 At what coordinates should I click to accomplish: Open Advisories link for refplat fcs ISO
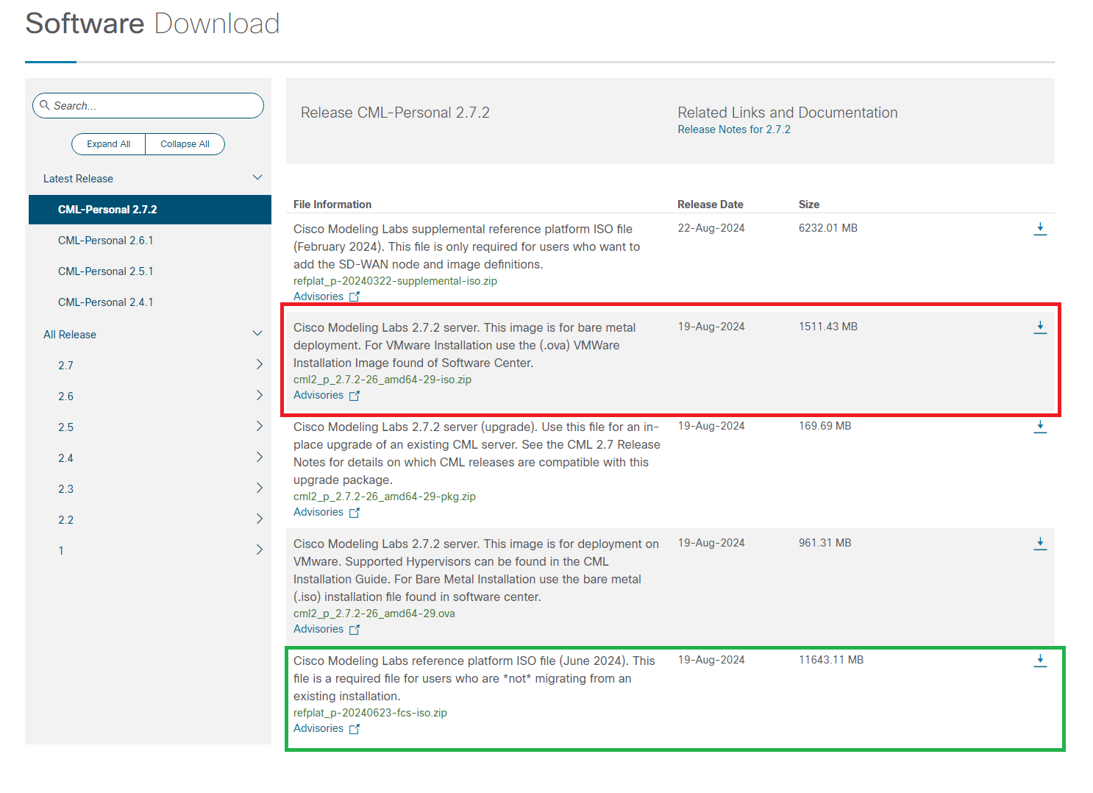coord(318,728)
